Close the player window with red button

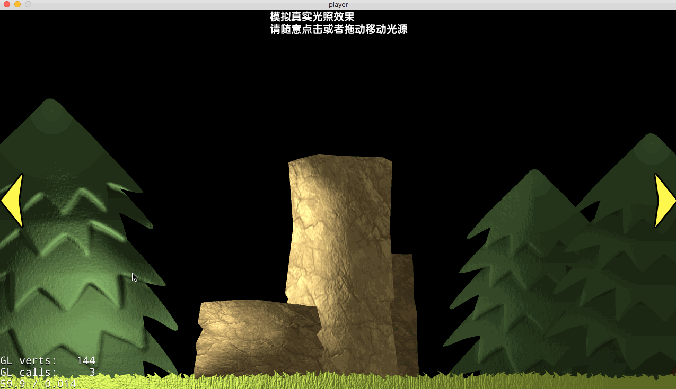[7, 4]
